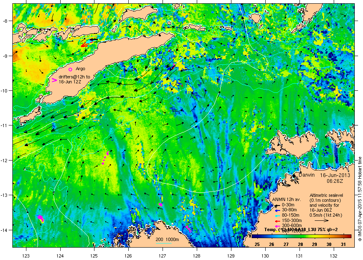Click longitude axis label 132
The image size is (363, 260).
coord(334,256)
